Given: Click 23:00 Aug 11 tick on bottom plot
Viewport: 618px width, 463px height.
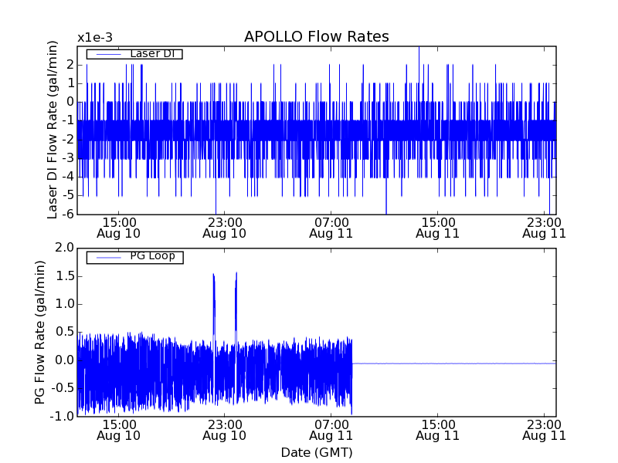Looking at the screenshot, I should (545, 430).
